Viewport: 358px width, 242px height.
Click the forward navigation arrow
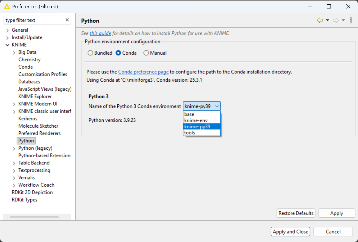[336, 20]
